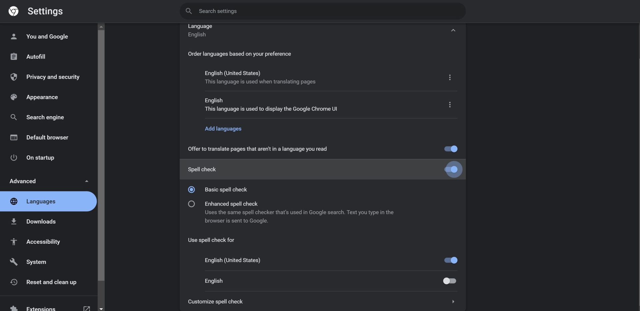The image size is (640, 311).
Task: Click the System wrench icon
Action: pos(14,262)
